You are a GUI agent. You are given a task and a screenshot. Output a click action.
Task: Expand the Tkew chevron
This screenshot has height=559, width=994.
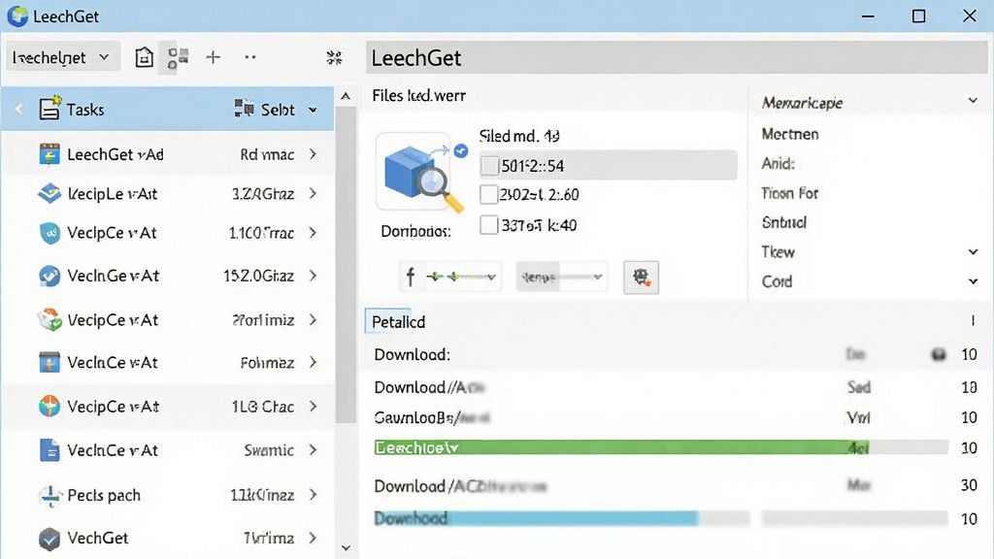(x=973, y=252)
